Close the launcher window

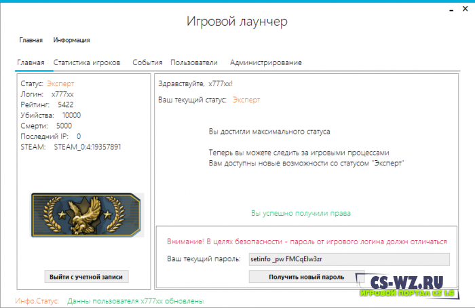click(465, 9)
